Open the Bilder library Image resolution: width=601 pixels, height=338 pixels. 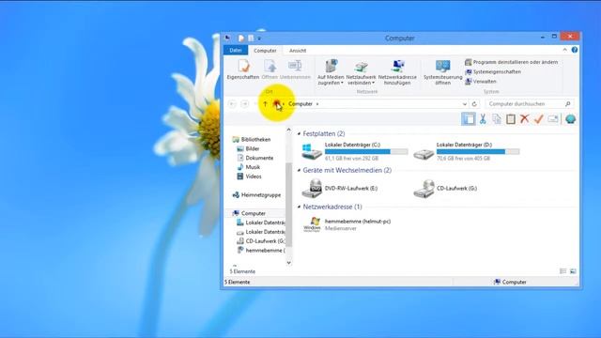coord(248,148)
